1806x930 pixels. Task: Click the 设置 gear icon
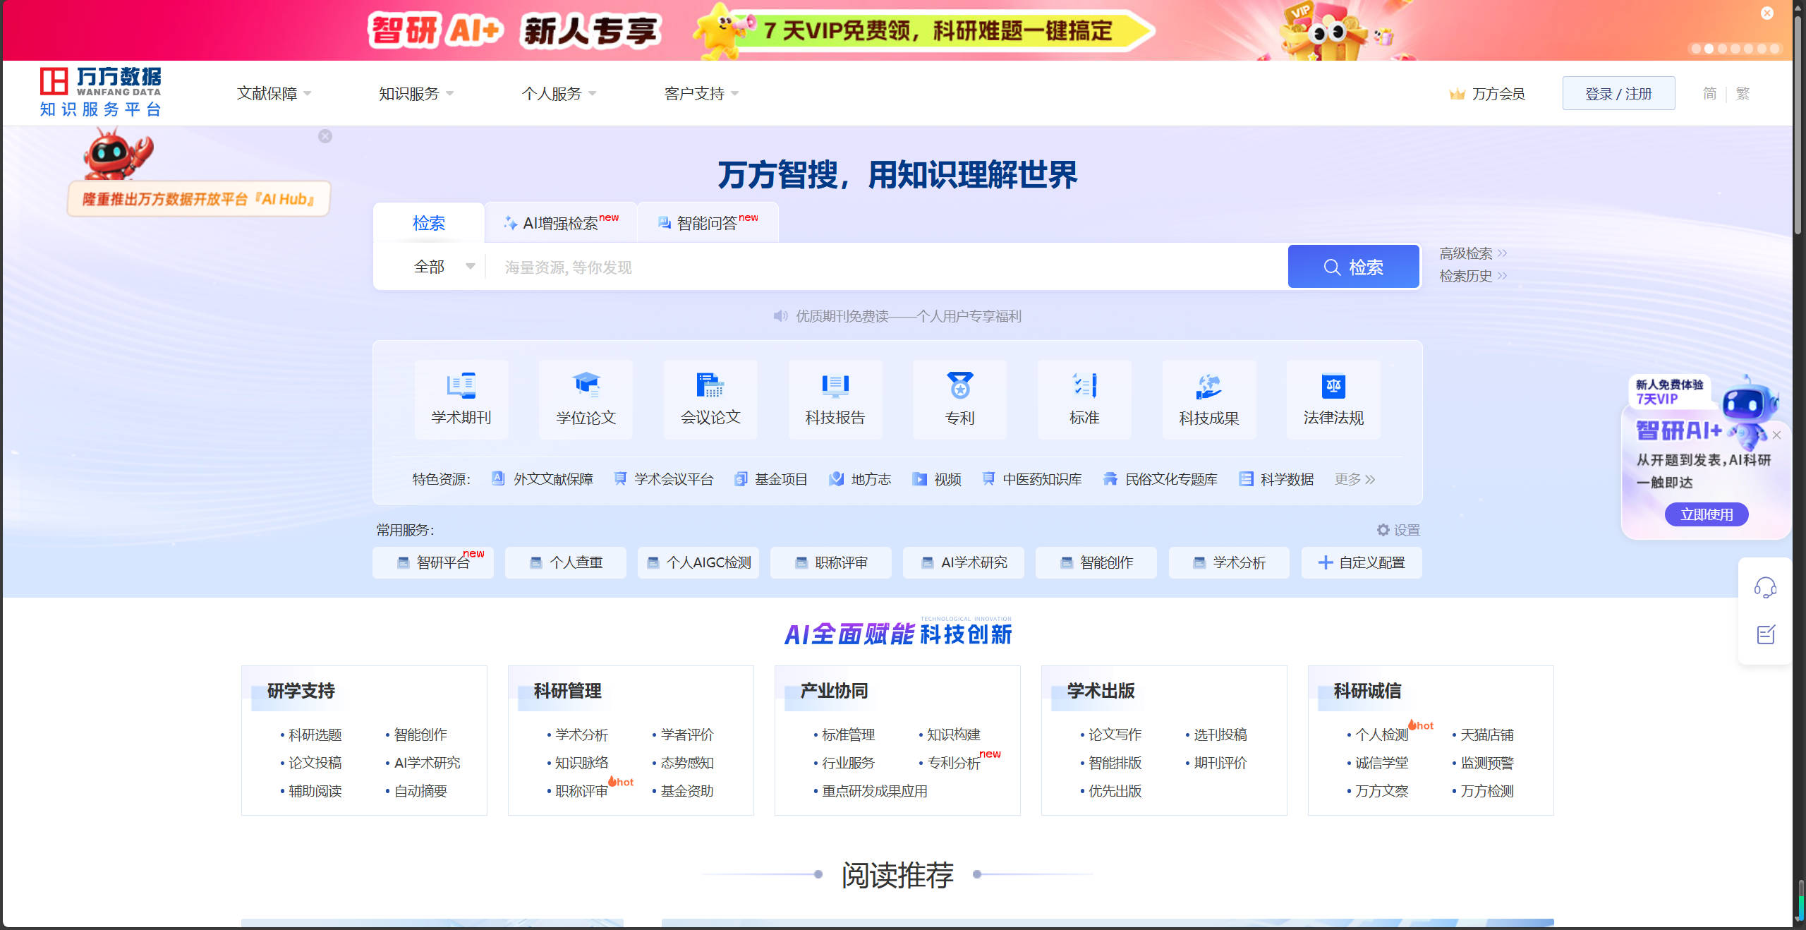click(1383, 529)
